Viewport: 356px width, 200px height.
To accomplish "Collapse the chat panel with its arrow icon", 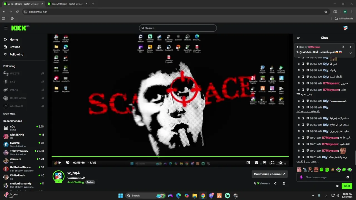I will 298,38.
